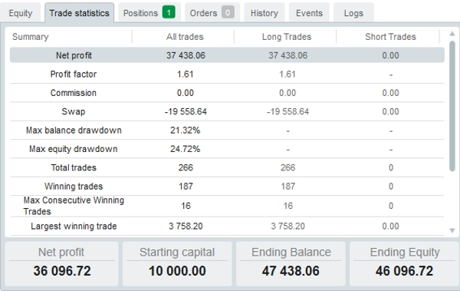Image resolution: width=460 pixels, height=291 pixels.
Task: Click the Ending Balance 47 438.06 box
Action: (291, 263)
